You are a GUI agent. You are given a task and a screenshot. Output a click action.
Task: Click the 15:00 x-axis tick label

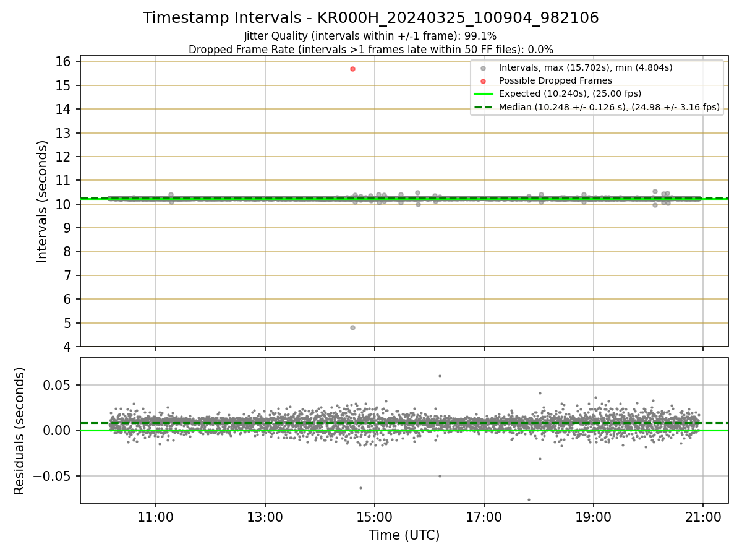[x=375, y=517]
